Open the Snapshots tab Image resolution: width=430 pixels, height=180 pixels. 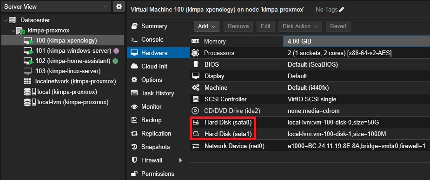(x=158, y=147)
